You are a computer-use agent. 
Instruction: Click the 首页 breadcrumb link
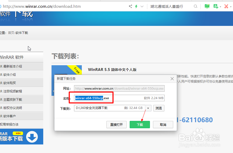[11, 33]
